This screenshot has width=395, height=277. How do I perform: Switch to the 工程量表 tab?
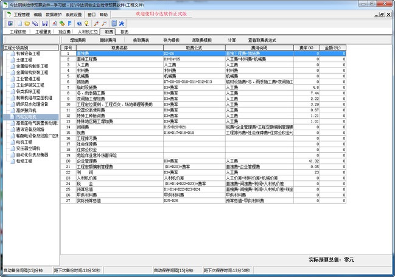coord(43,32)
